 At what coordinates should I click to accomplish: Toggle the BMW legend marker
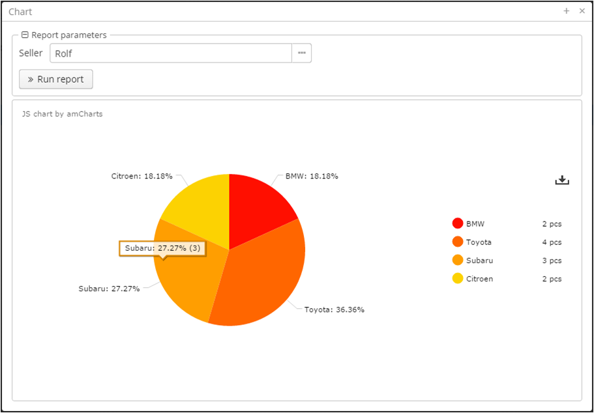[x=458, y=223]
